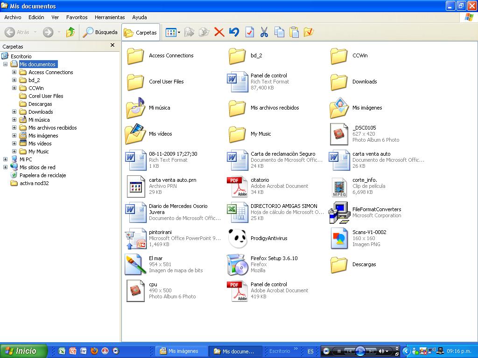Image resolution: width=478 pixels, height=358 pixels.
Task: Open the ProdigyAntivirus panda icon
Action: 238,238
